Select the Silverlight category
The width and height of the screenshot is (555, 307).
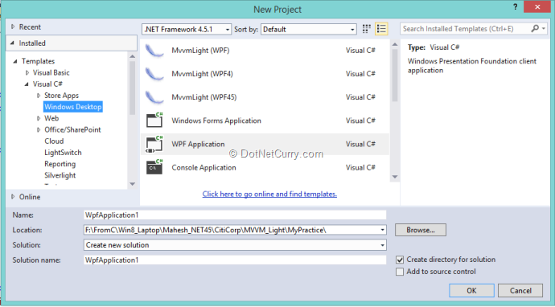pyautogui.click(x=60, y=175)
